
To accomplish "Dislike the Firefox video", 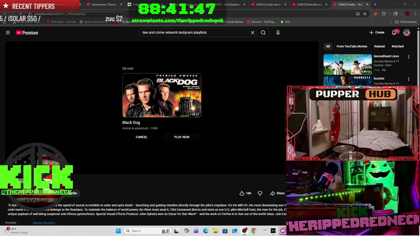I will [260, 193].
